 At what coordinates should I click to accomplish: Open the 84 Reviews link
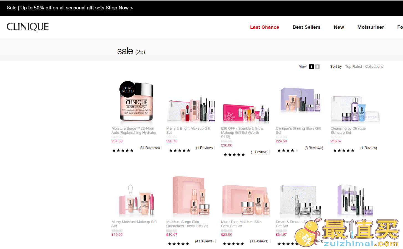[150, 148]
